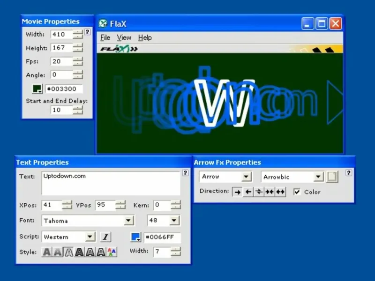
Task: Toggle the italic button in Text Properties
Action: [105, 237]
